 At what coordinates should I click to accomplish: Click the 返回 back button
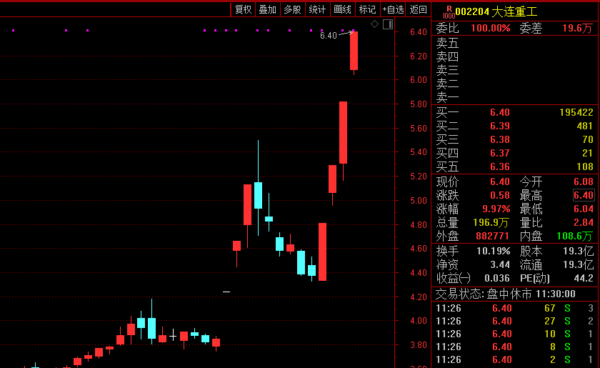click(x=419, y=9)
